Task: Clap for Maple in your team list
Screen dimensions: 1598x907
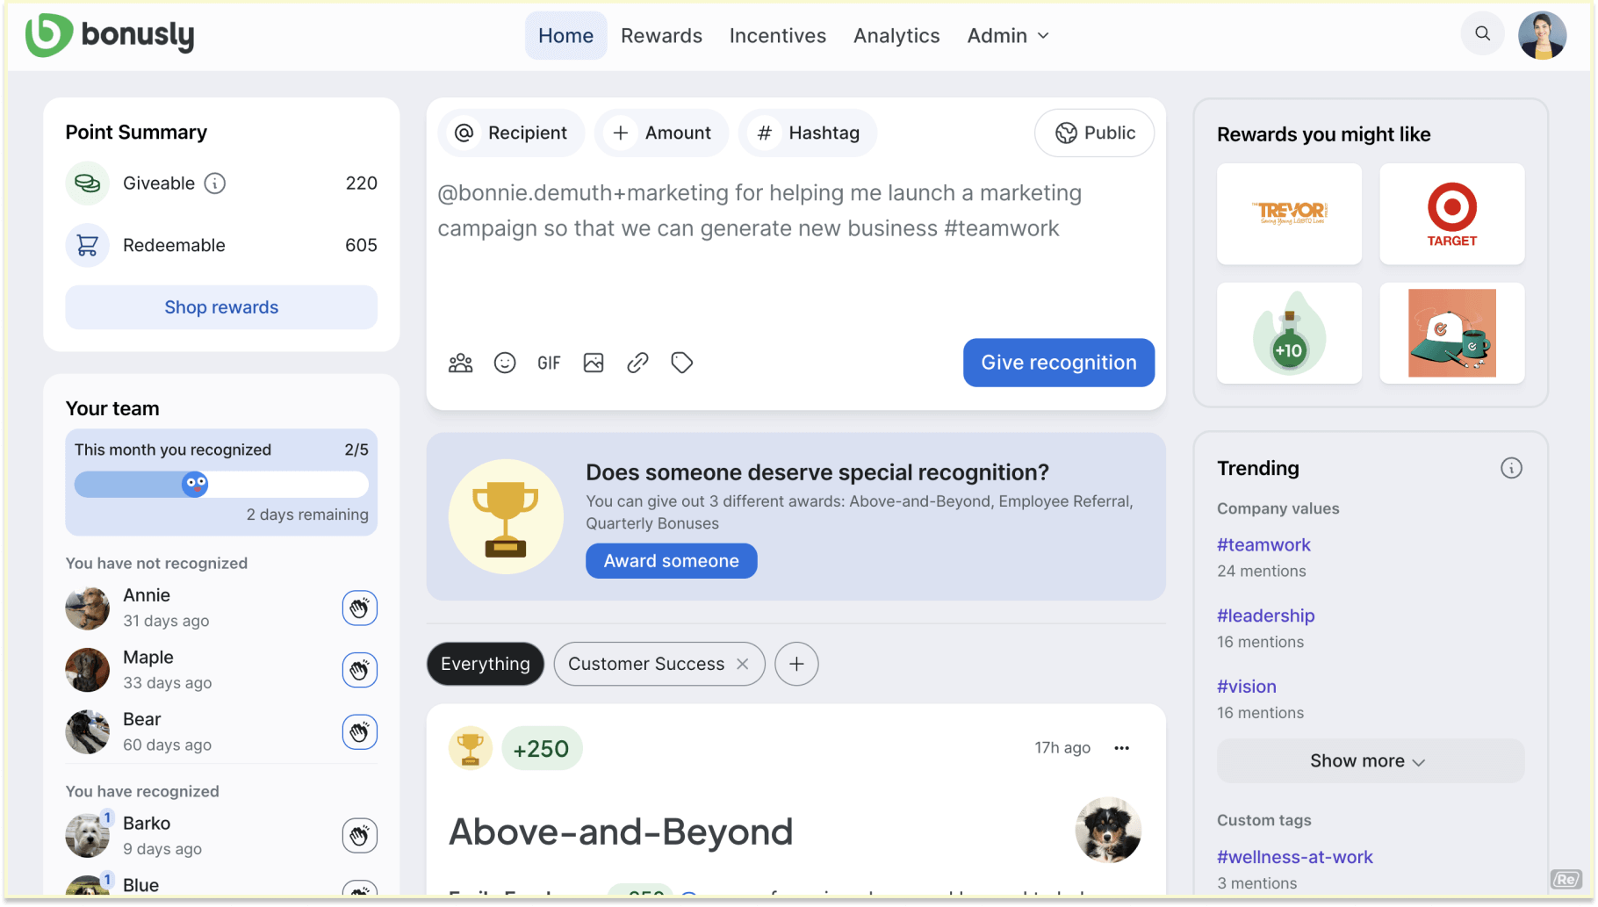Action: [x=359, y=669]
